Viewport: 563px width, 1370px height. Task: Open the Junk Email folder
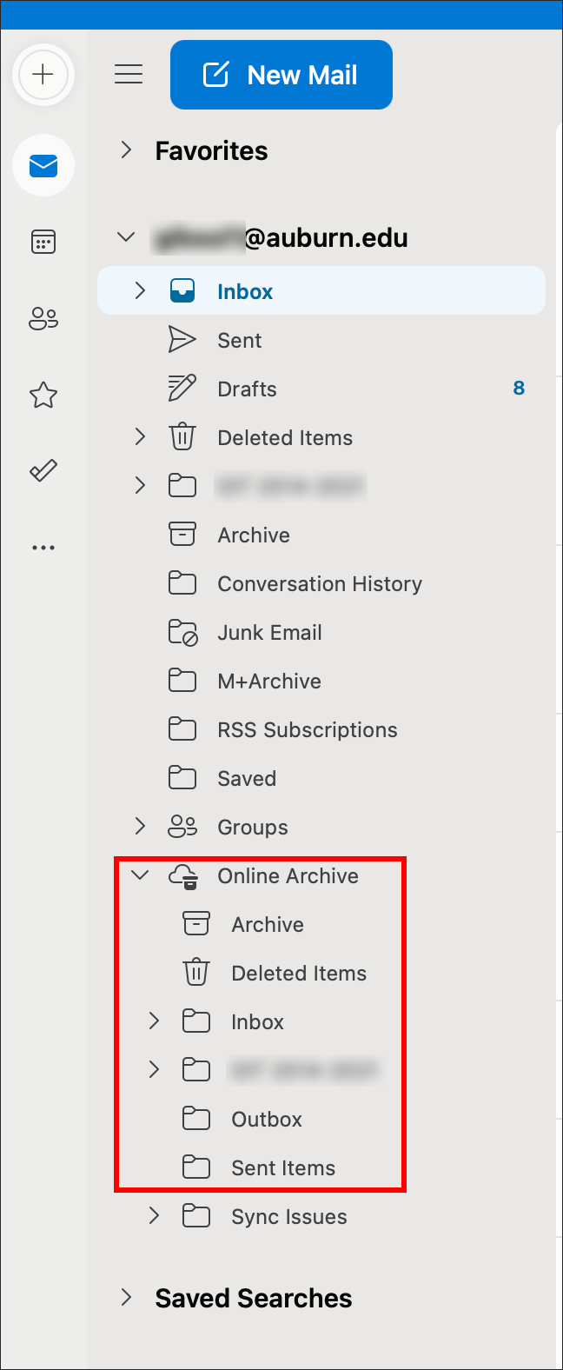pyautogui.click(x=269, y=633)
